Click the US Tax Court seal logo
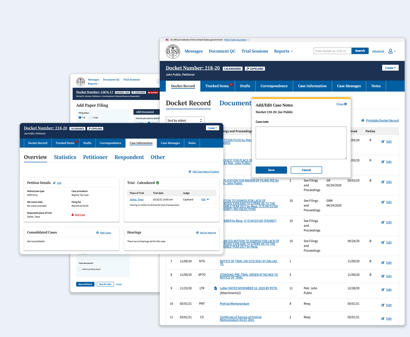This screenshot has height=337, width=410. tap(172, 51)
